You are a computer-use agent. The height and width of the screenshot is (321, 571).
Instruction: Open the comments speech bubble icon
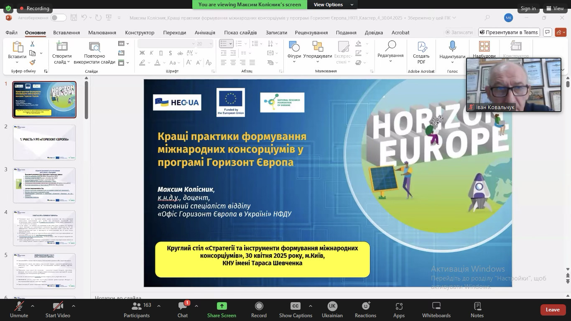[x=548, y=32]
